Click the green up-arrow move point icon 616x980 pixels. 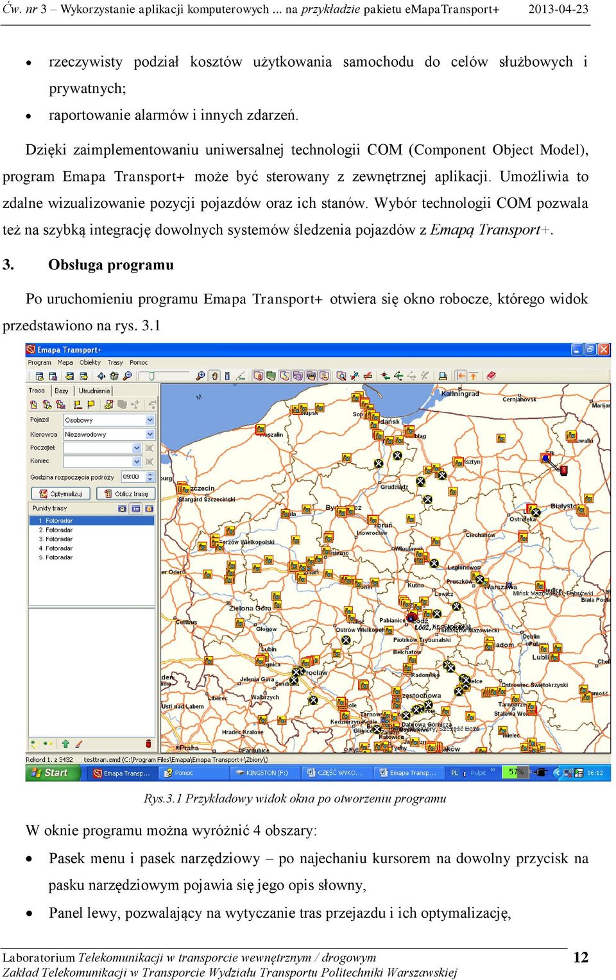point(65,743)
